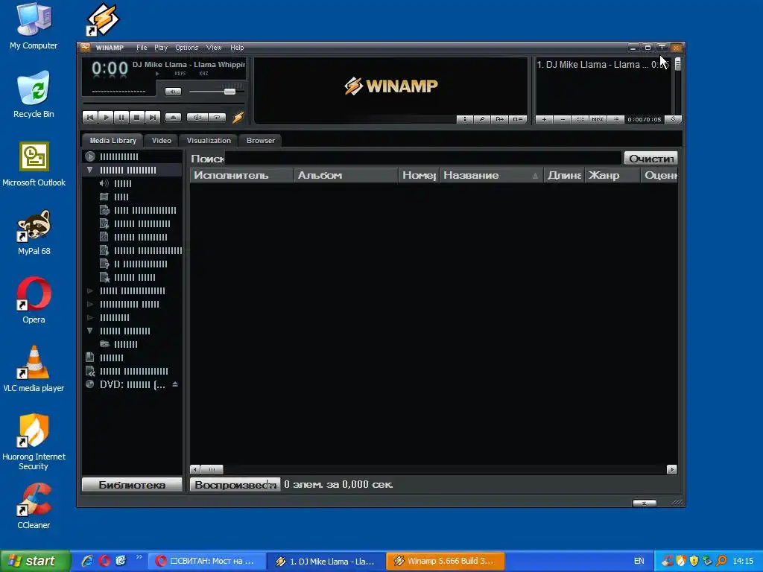Click the playlist select button
Viewport: 763px width, 572px height.
(580, 119)
